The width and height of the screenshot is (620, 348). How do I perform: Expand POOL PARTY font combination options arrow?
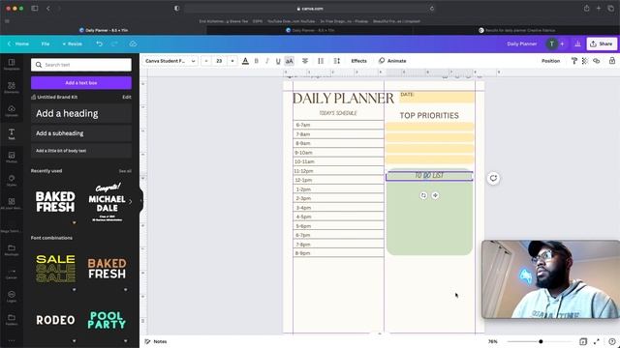(x=126, y=341)
